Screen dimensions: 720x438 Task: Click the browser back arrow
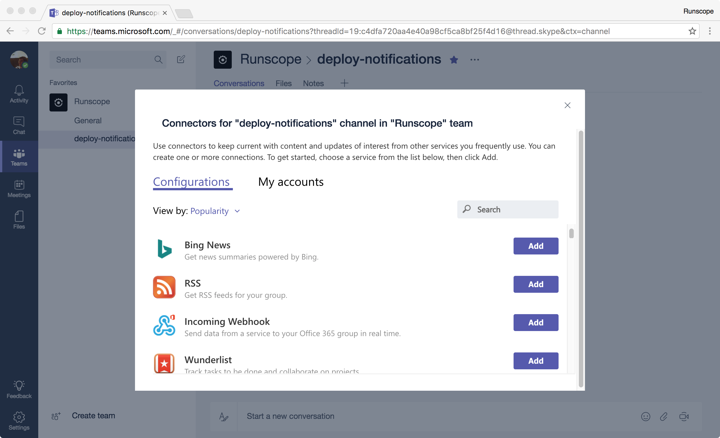click(10, 31)
